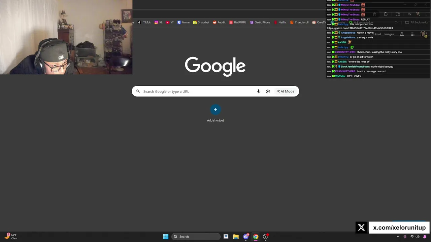Open AI Mode in the search box
Viewport: 431px width, 242px height.
click(x=285, y=91)
